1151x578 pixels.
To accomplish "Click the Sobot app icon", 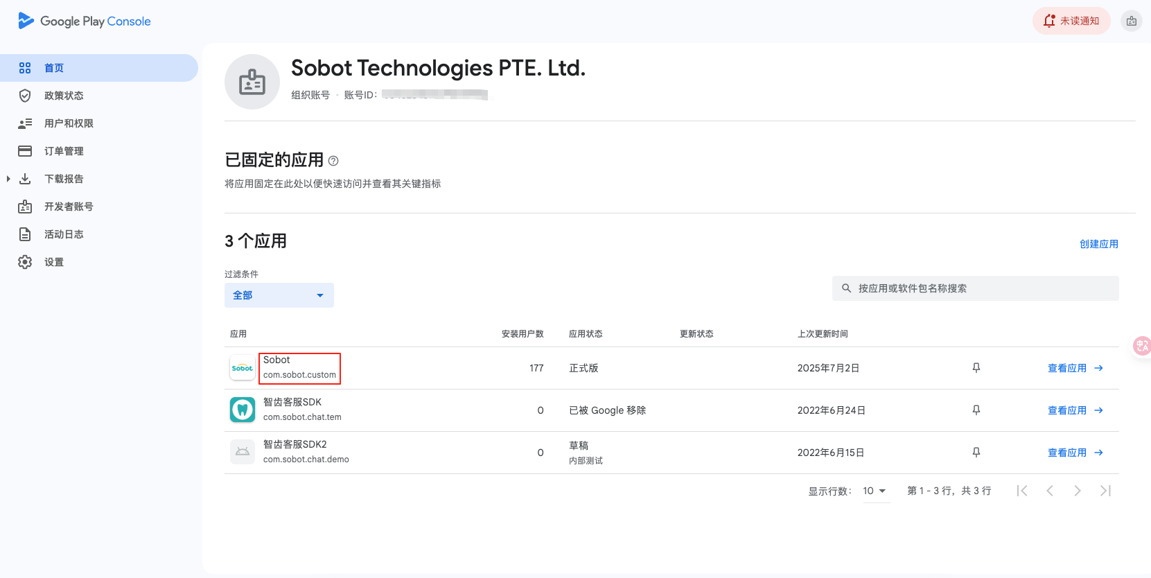I will point(243,367).
